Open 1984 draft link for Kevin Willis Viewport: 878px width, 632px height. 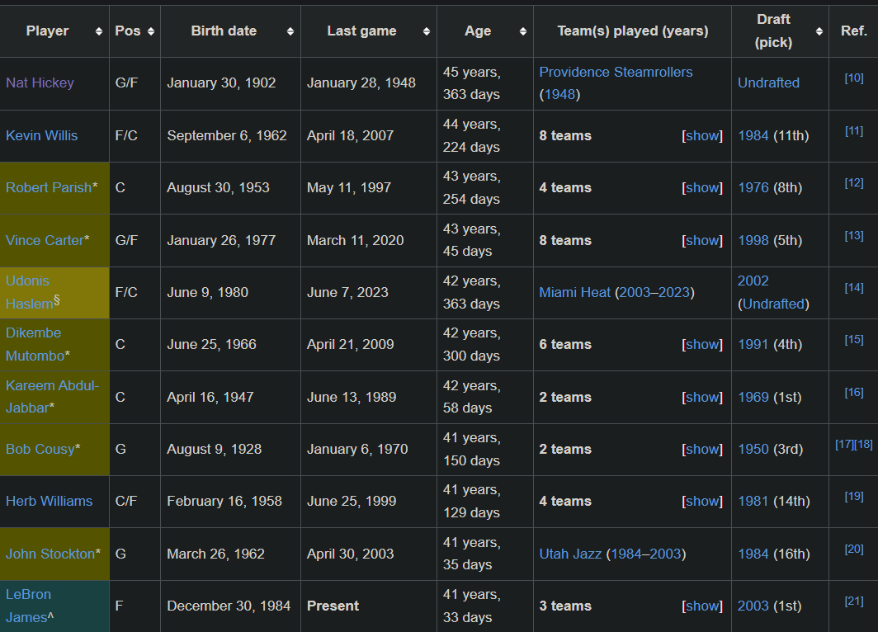pos(753,135)
